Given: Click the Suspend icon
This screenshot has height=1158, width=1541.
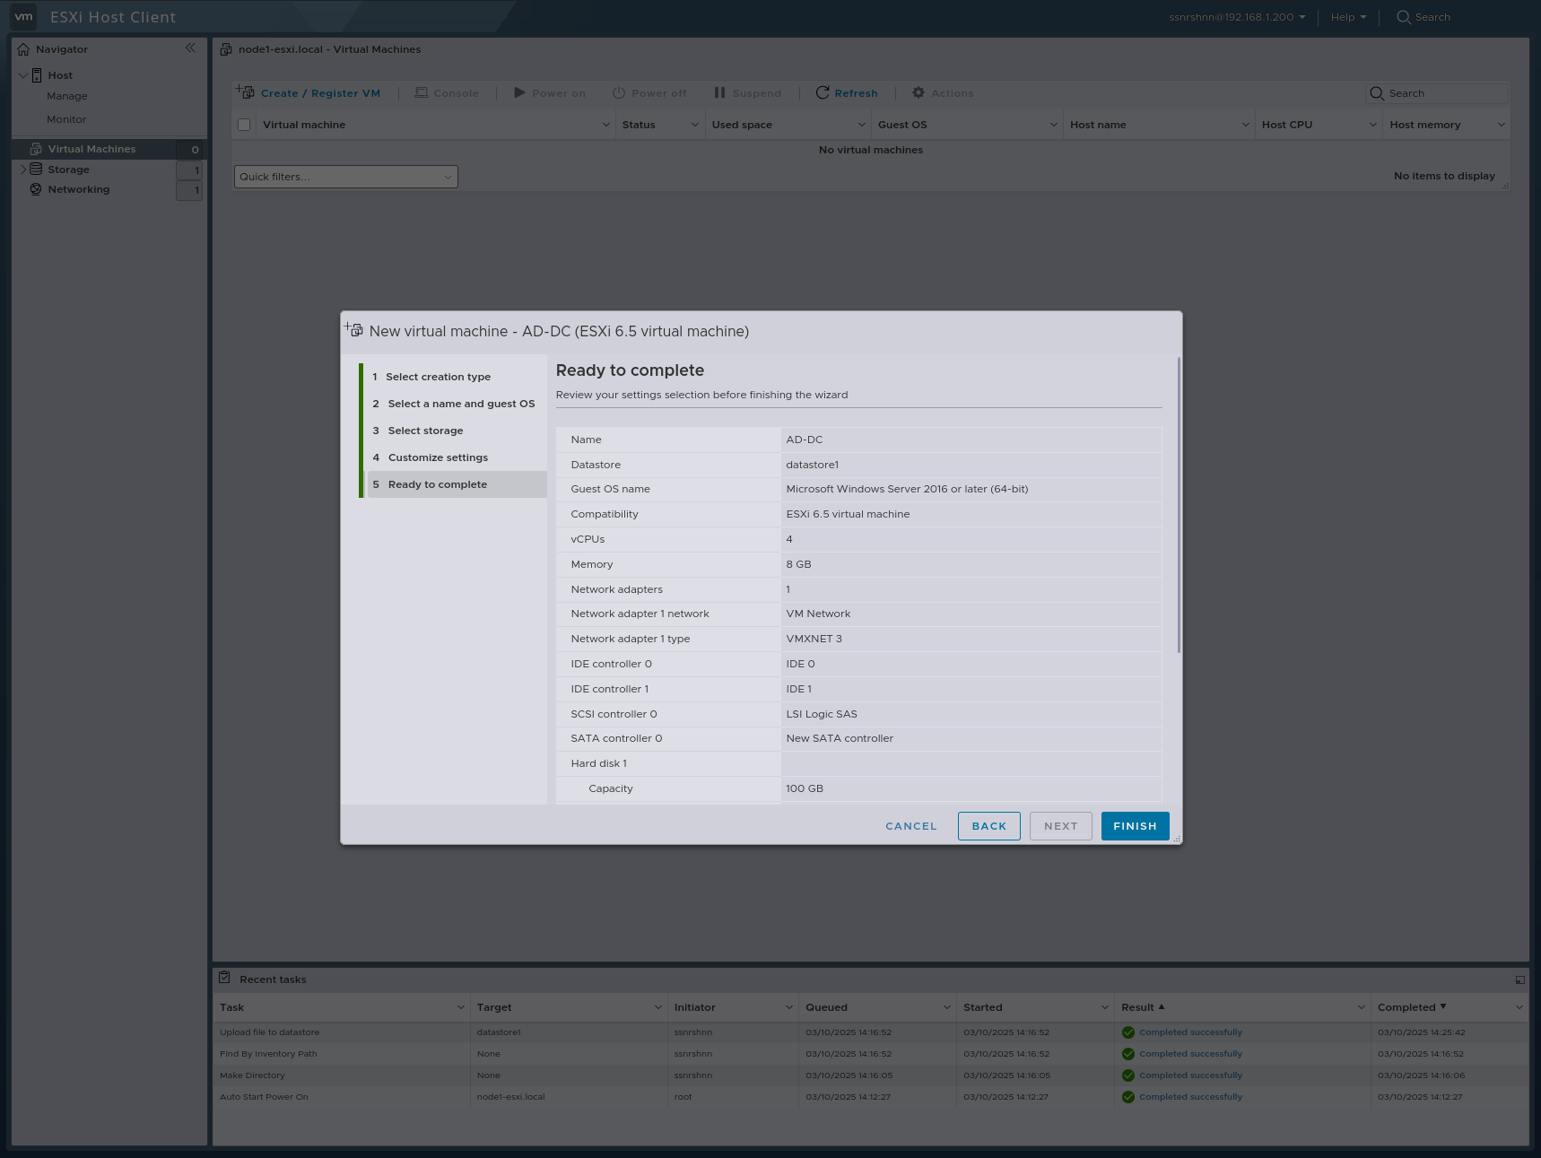Looking at the screenshot, I should point(718,92).
